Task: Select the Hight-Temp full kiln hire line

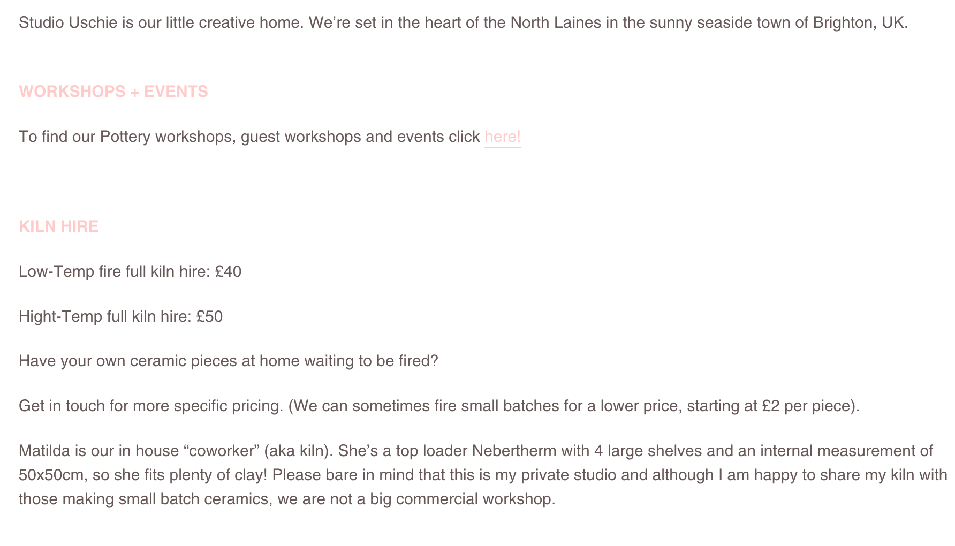Action: [121, 317]
